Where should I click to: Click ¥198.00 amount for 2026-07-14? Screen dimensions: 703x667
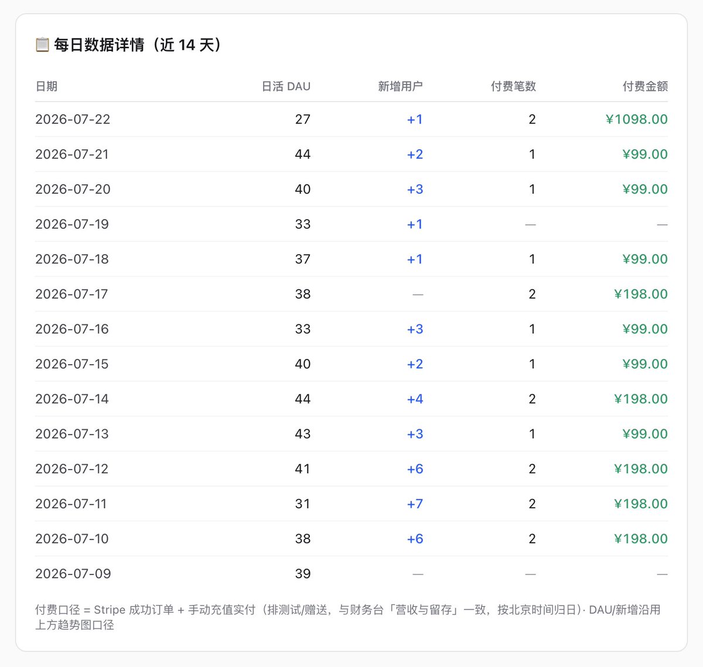coord(641,399)
